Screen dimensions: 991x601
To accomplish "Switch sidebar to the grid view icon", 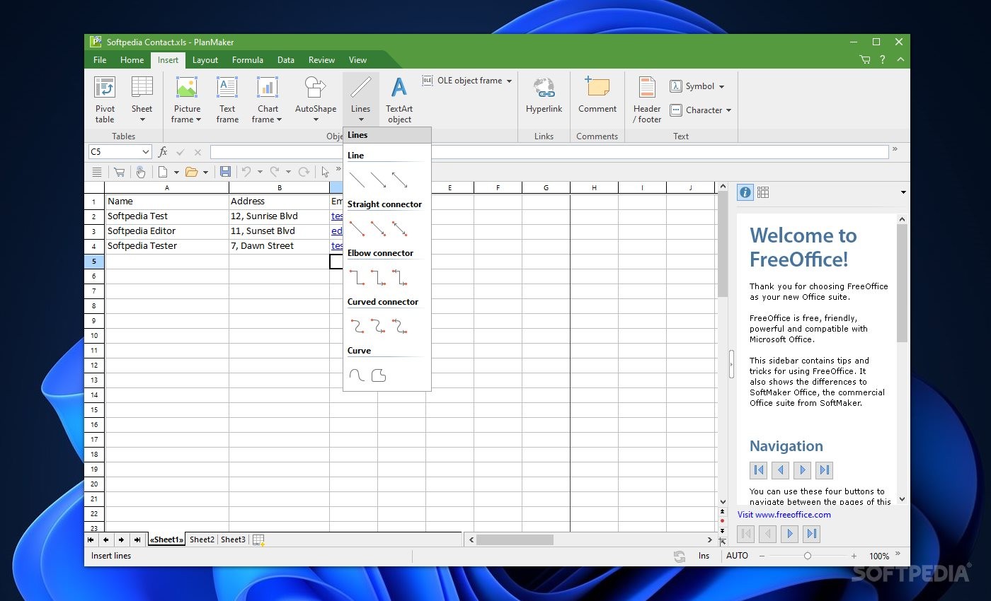I will (x=763, y=192).
